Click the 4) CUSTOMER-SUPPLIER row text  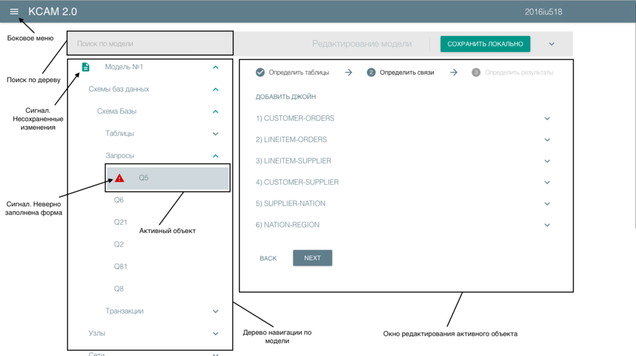coord(297,182)
